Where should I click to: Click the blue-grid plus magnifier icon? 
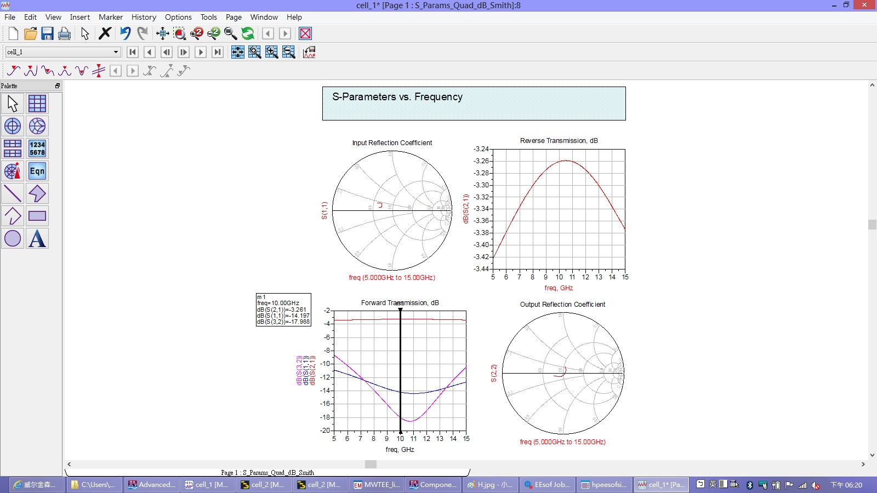pyautogui.click(x=271, y=52)
